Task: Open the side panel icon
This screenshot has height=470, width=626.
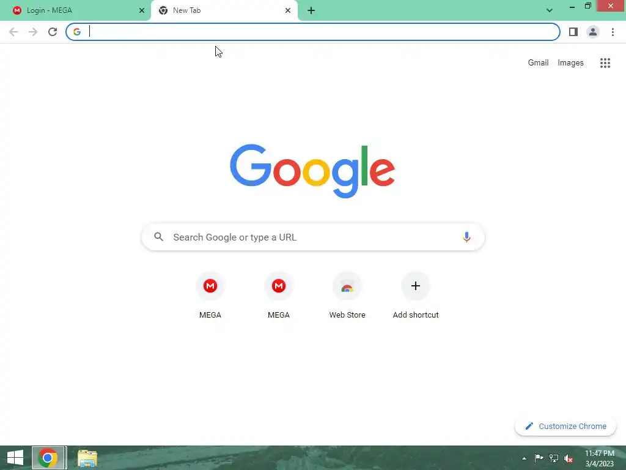Action: [573, 32]
